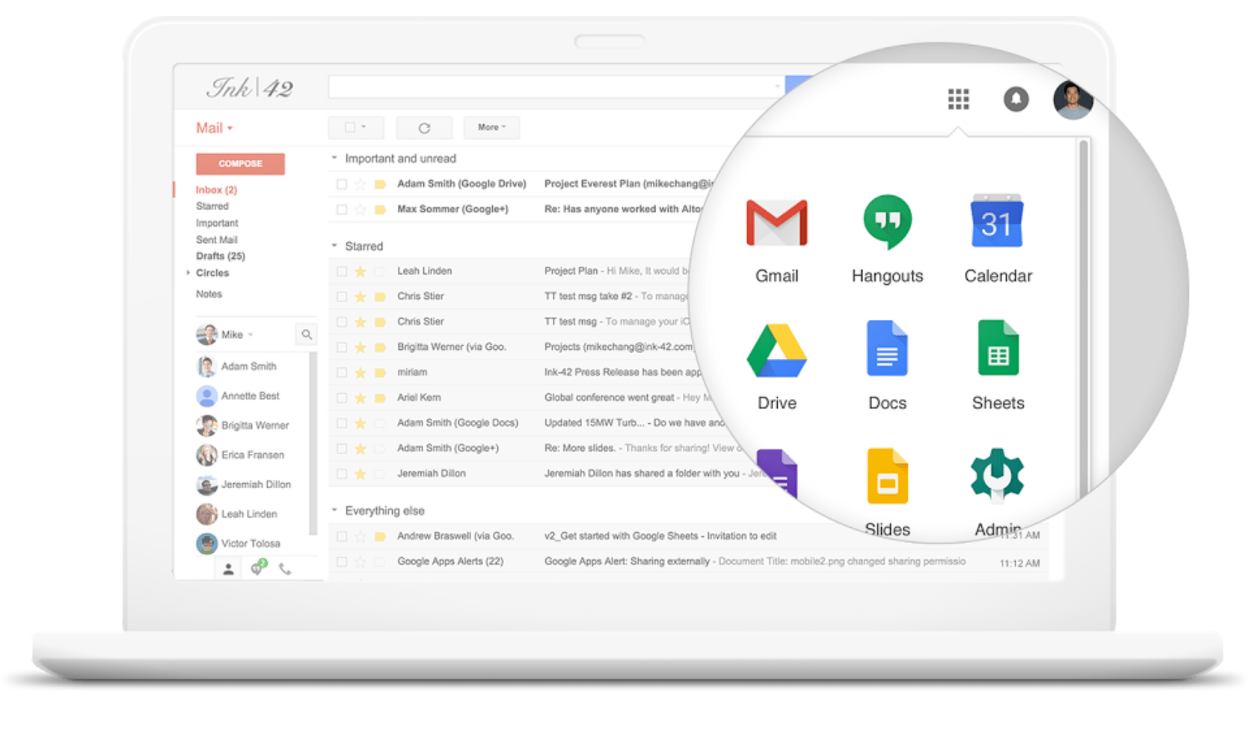The image size is (1249, 729).
Task: Select the Adam Smith (Google Drive) email checkbox
Action: point(342,184)
